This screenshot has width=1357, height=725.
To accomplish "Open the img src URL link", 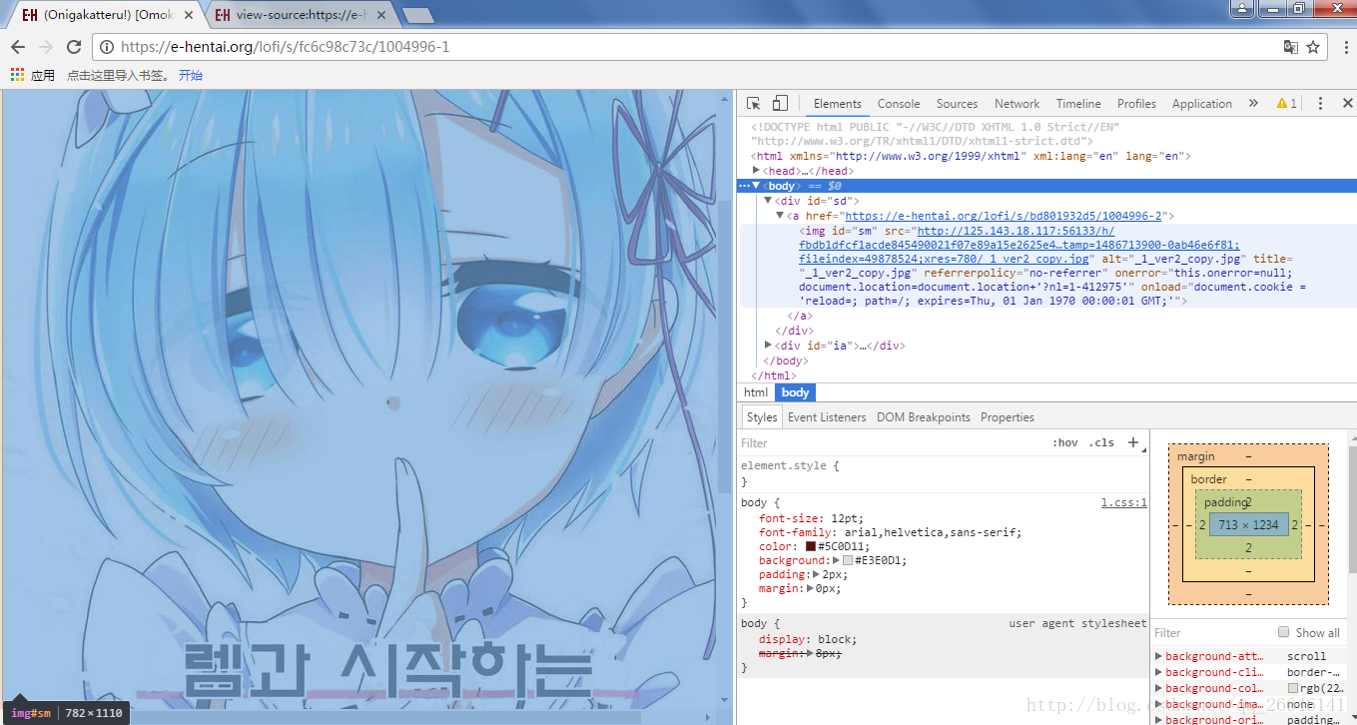I will click(x=1018, y=245).
